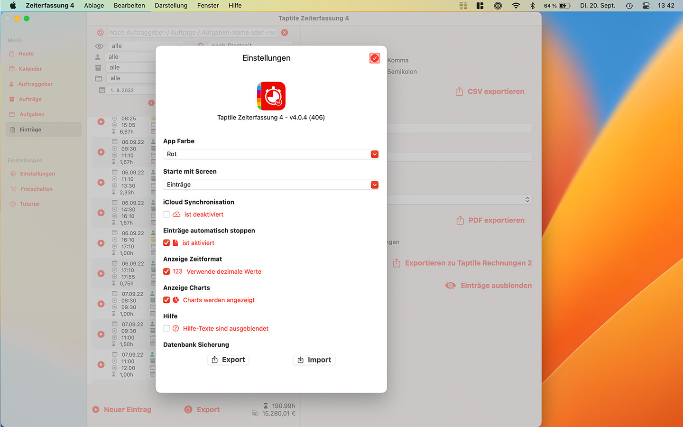This screenshot has width=683, height=427.
Task: Start timer for entry 07.09.22 11:00
Action: [x=101, y=365]
